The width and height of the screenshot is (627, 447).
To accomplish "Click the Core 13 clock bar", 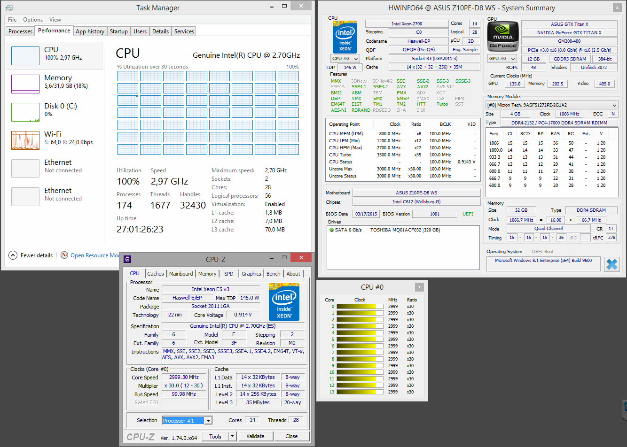I will [x=360, y=392].
